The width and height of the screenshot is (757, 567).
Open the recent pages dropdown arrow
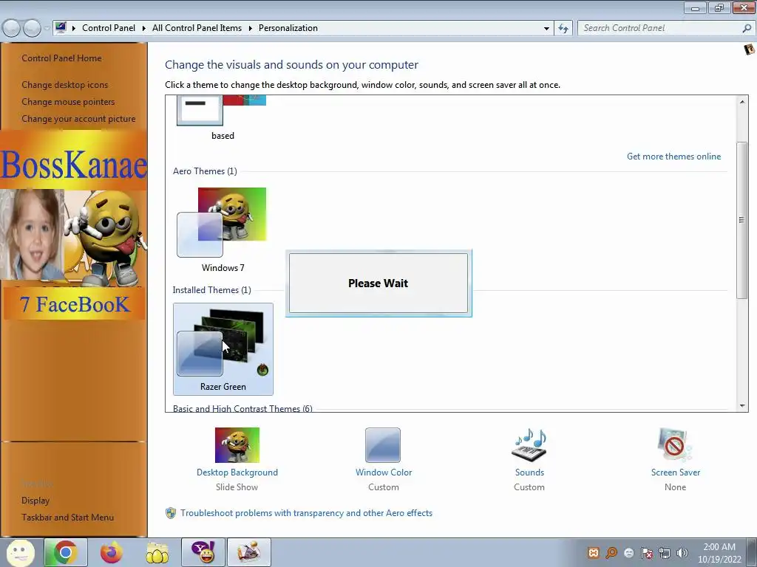pos(47,29)
